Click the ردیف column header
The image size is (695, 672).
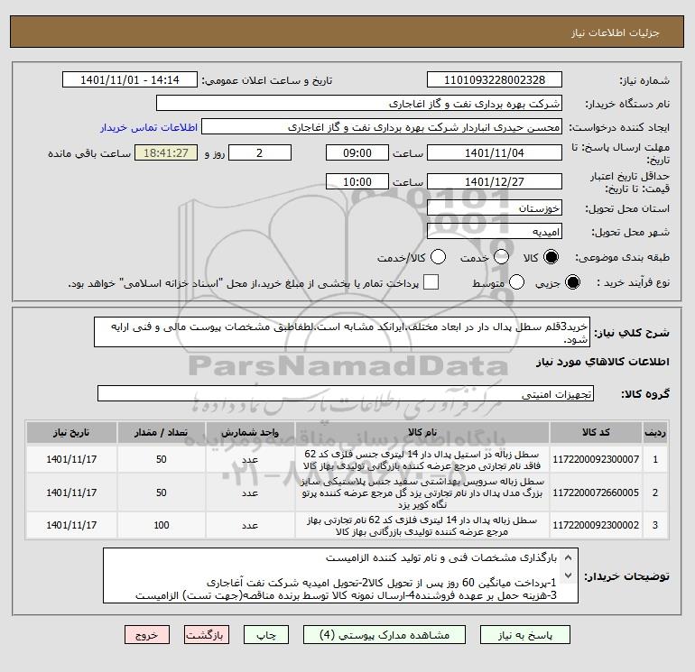[x=655, y=432]
